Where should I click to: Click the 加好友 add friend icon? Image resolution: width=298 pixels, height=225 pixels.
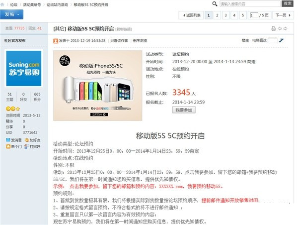(x=27, y=140)
